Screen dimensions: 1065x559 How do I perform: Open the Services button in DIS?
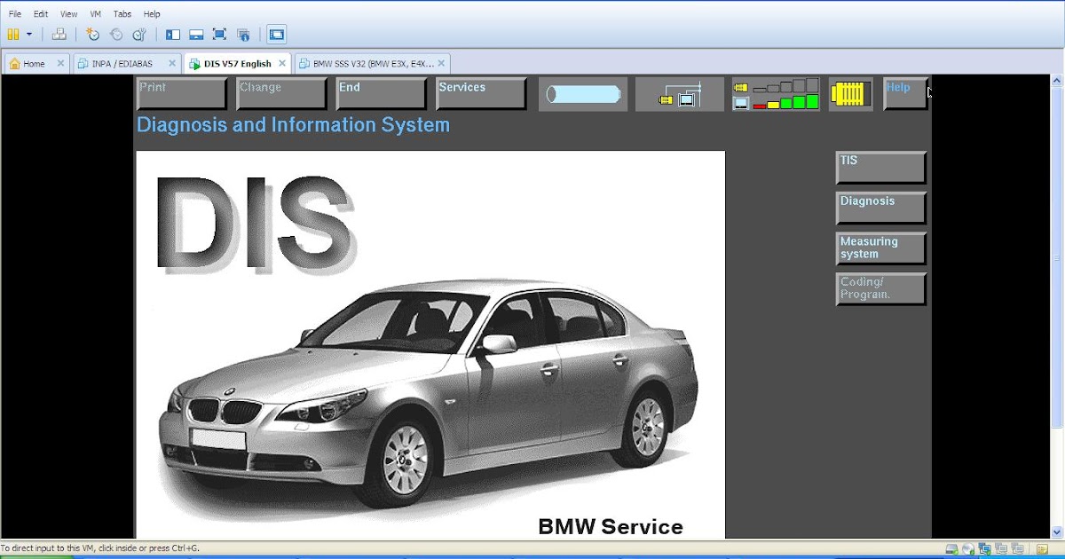[481, 94]
